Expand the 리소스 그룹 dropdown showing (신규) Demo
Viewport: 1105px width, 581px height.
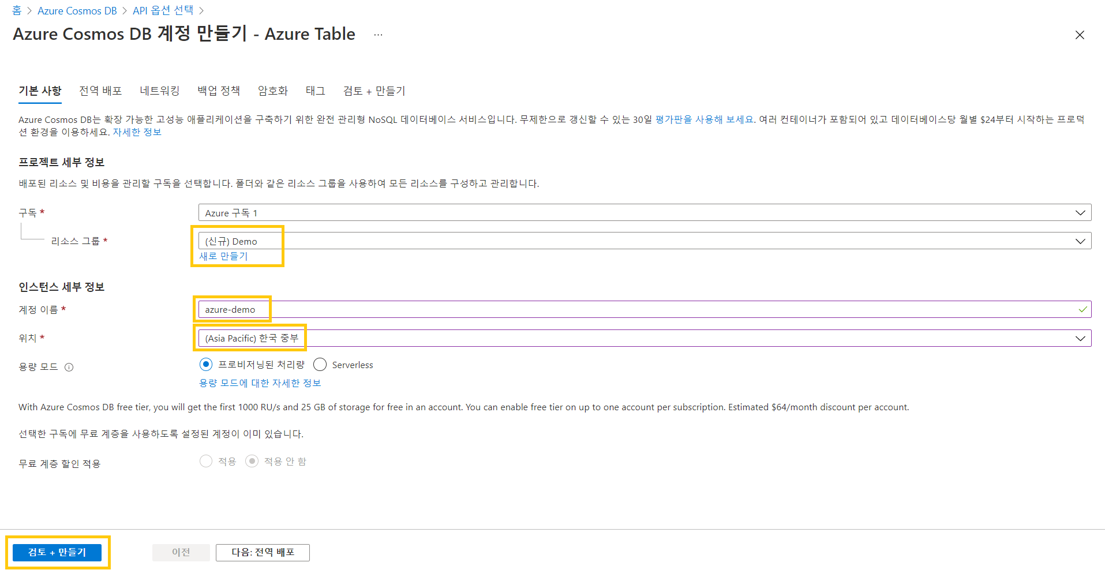(645, 241)
